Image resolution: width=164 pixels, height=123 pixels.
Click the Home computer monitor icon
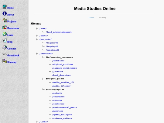pos(5,7)
